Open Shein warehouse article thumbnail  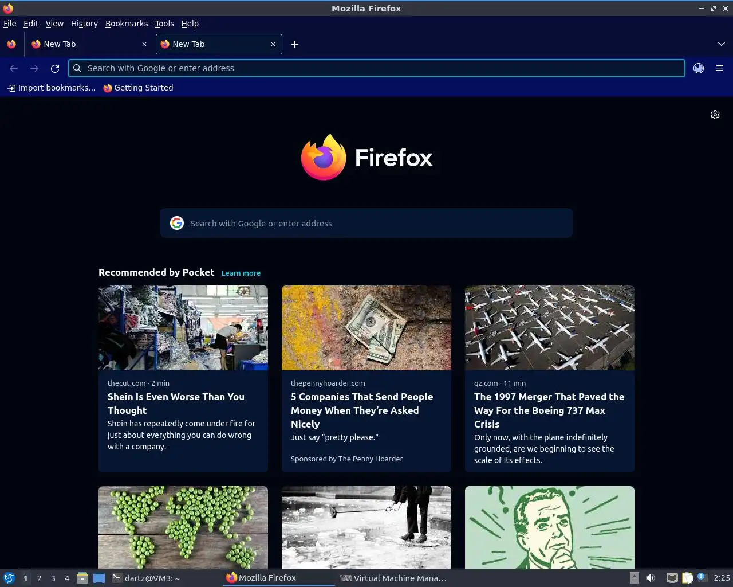tap(183, 328)
